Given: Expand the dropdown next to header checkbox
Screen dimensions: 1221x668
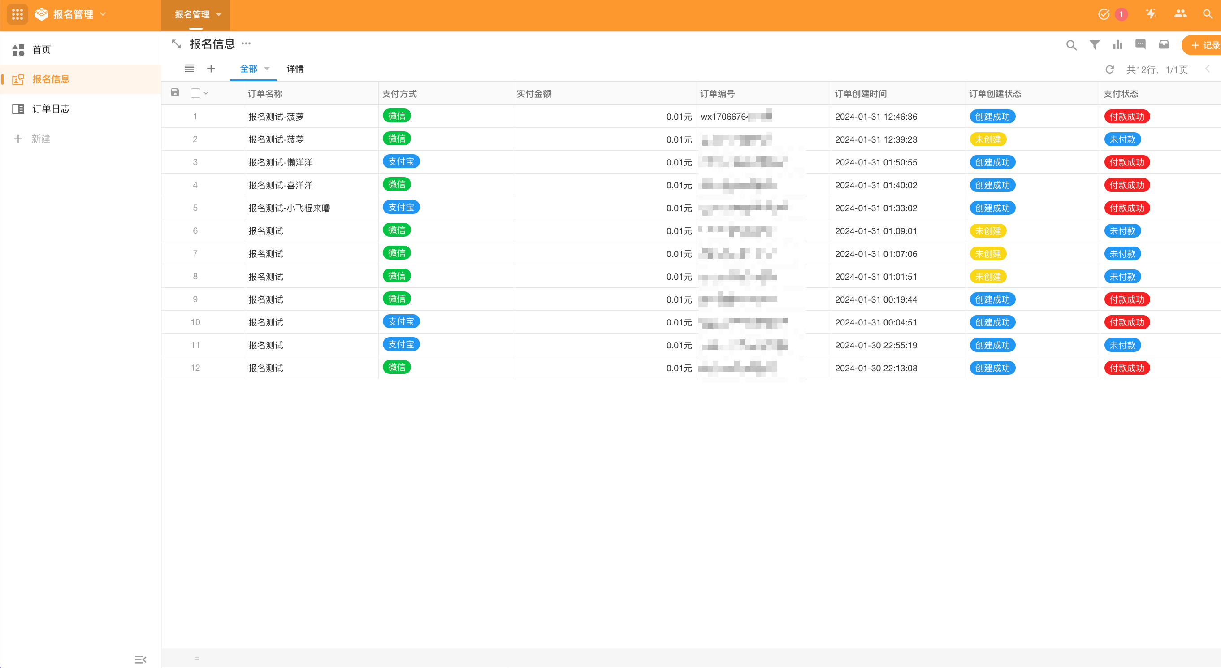Looking at the screenshot, I should pyautogui.click(x=206, y=93).
